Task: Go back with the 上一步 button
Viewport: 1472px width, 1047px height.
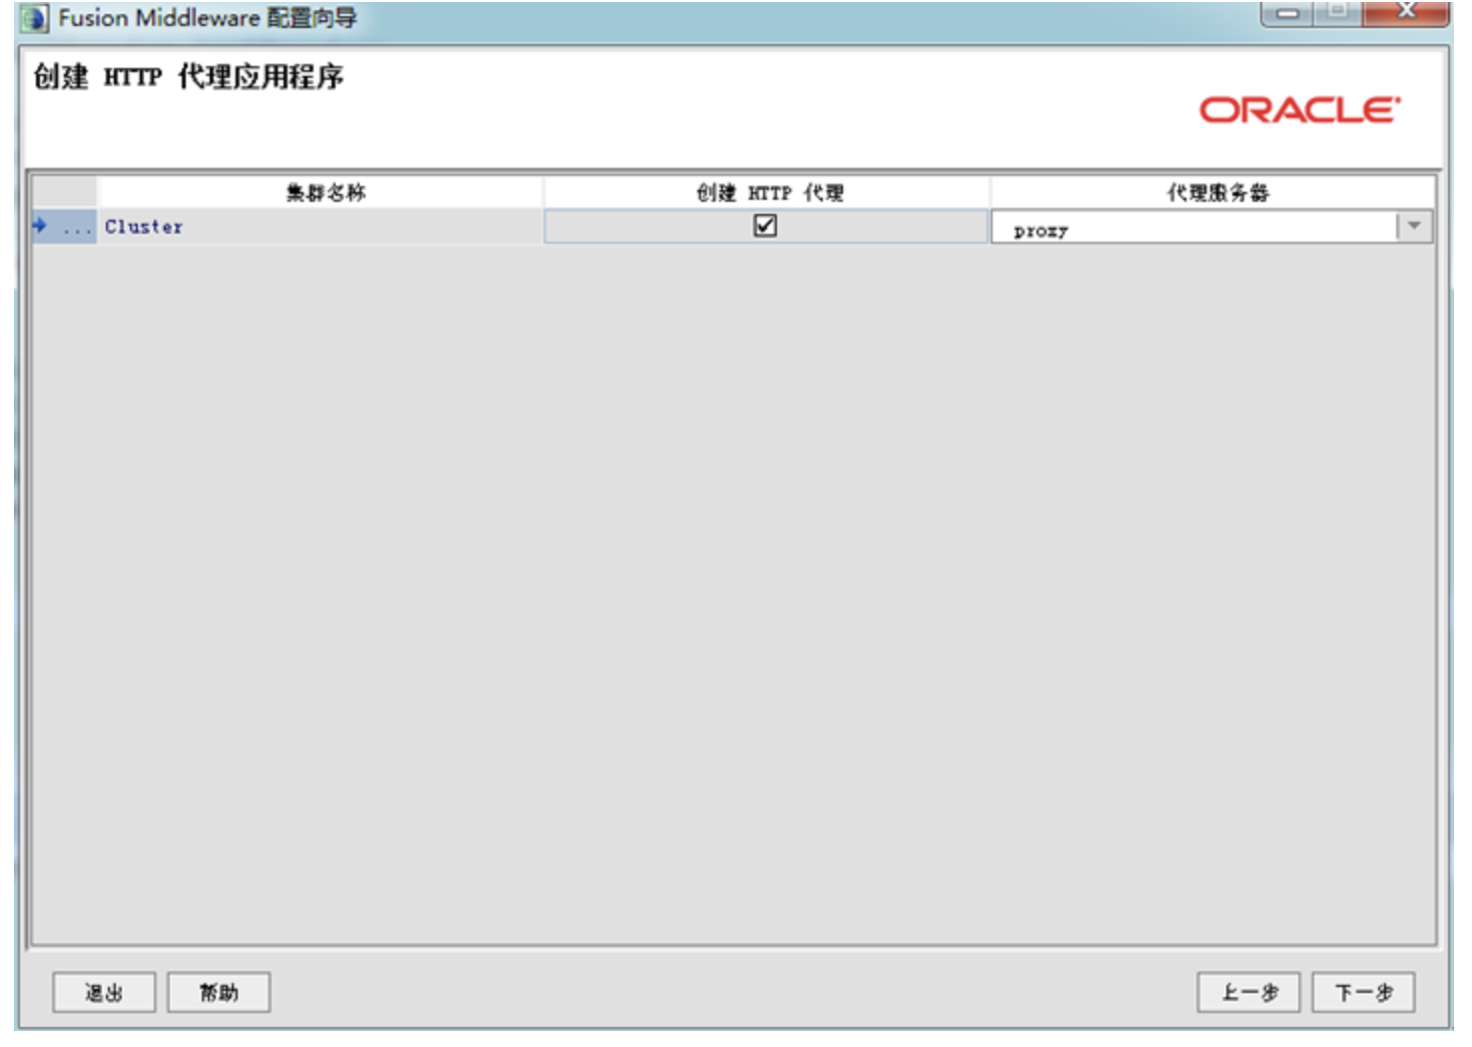Action: click(x=1248, y=992)
